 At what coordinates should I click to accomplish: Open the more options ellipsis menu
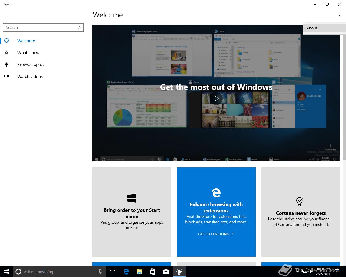coord(340,15)
